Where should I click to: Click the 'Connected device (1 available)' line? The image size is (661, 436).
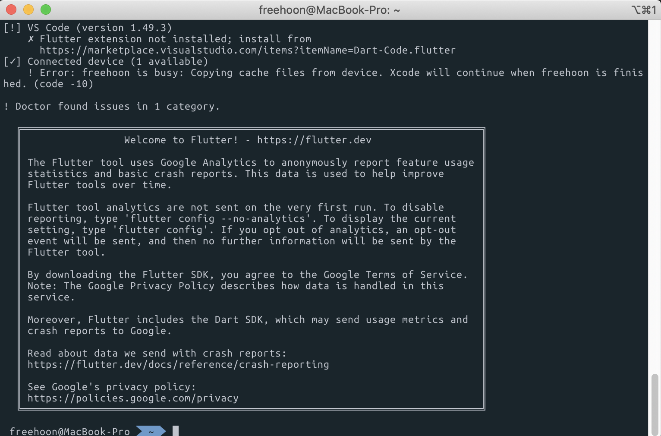pos(118,62)
